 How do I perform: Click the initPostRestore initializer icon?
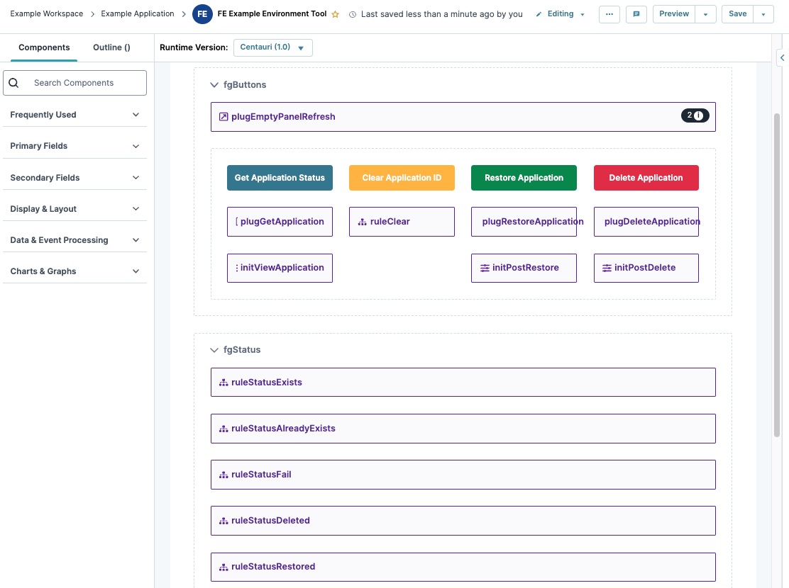[x=485, y=268]
